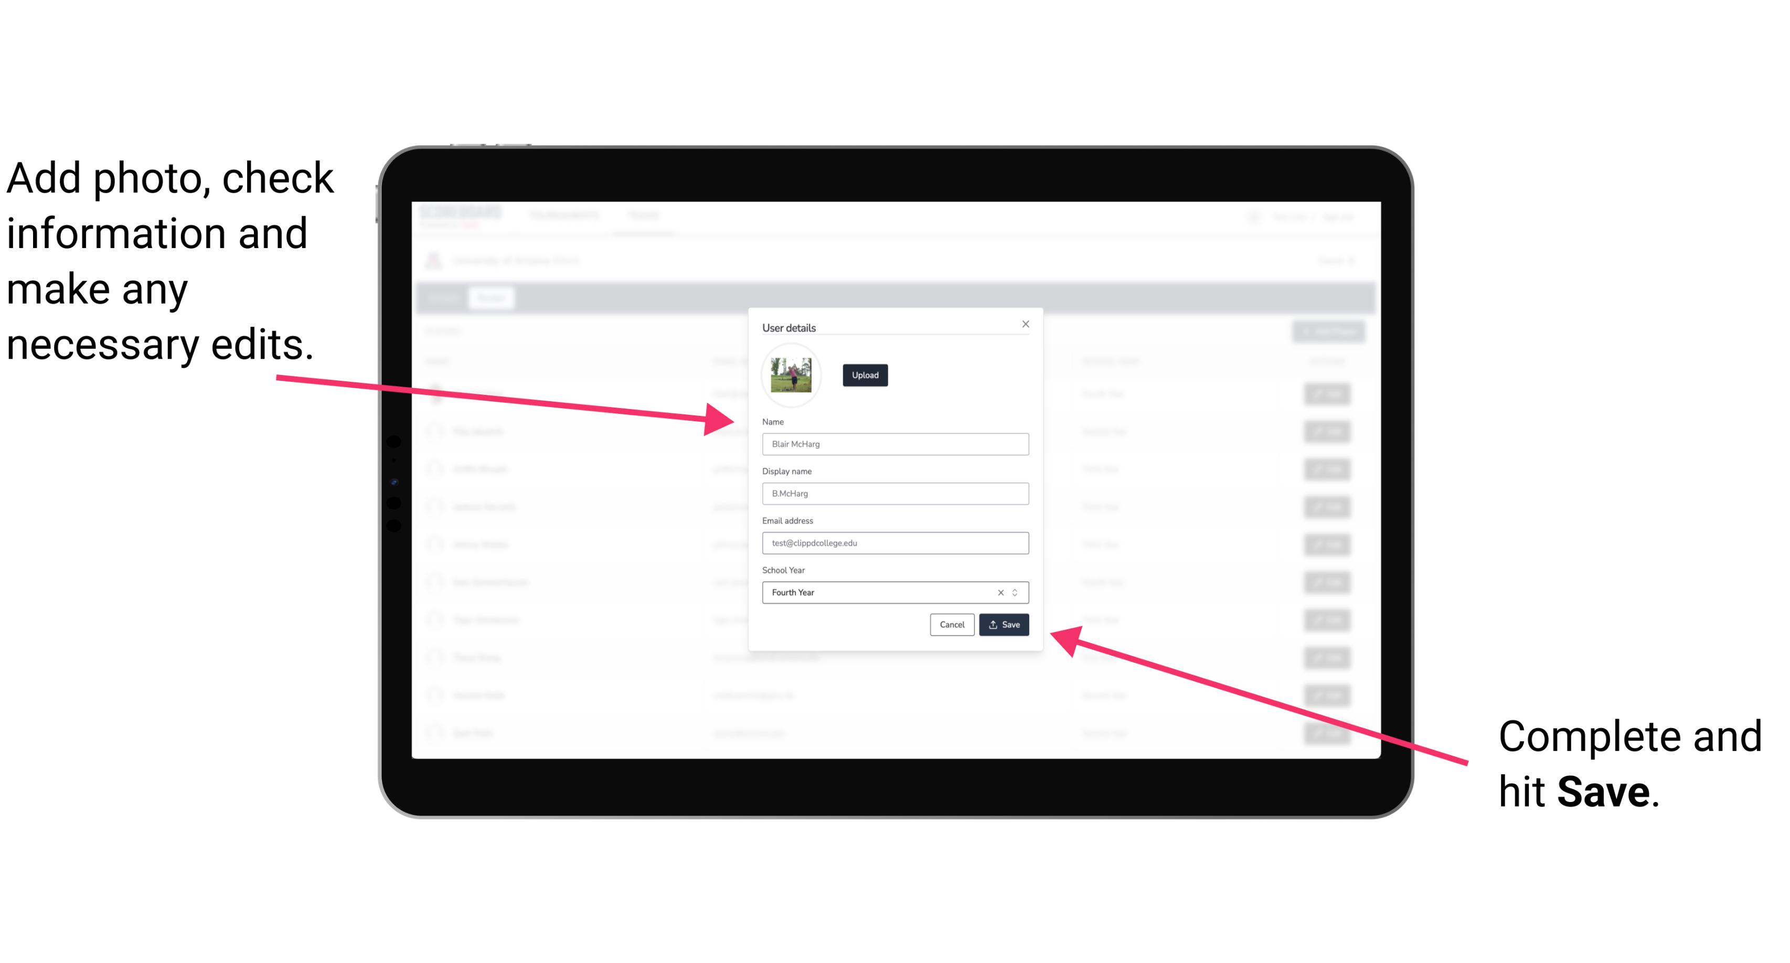
Task: Click the Name input field
Action: 894,444
